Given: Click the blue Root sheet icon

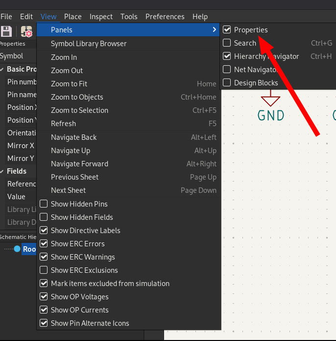Looking at the screenshot, I should (17, 249).
